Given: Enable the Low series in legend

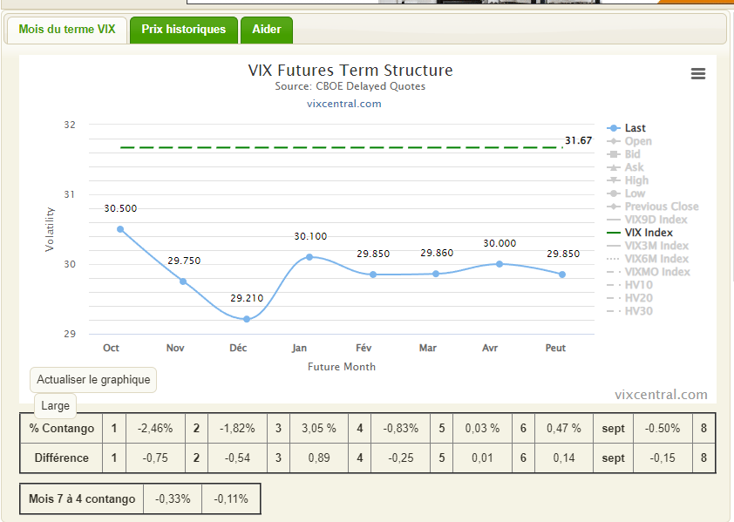Looking at the screenshot, I should 626,193.
